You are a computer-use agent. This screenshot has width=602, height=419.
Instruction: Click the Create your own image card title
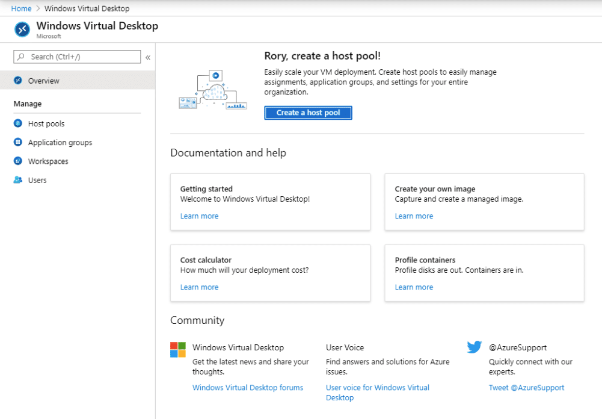point(435,189)
